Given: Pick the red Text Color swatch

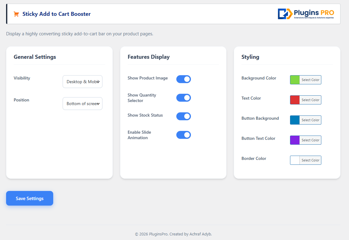Looking at the screenshot, I should 295,100.
